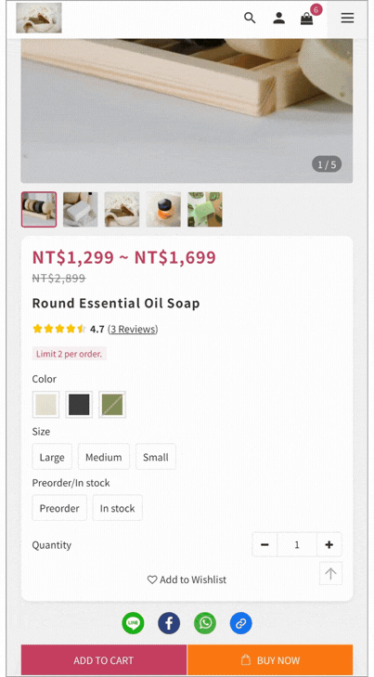Open the search magnifier icon
This screenshot has height=677, width=374.
[x=250, y=18]
